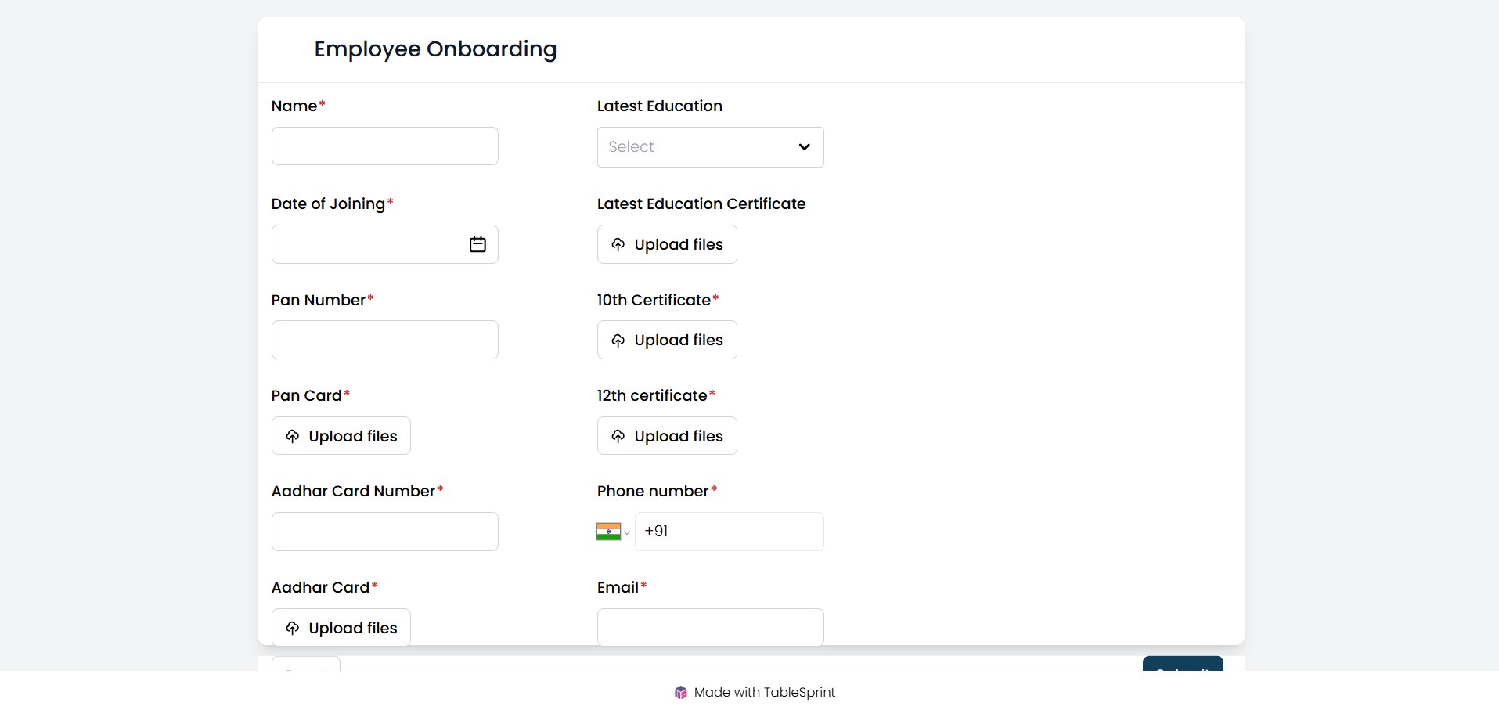
Task: Upload files for 10th Certificate
Action: [x=667, y=340]
